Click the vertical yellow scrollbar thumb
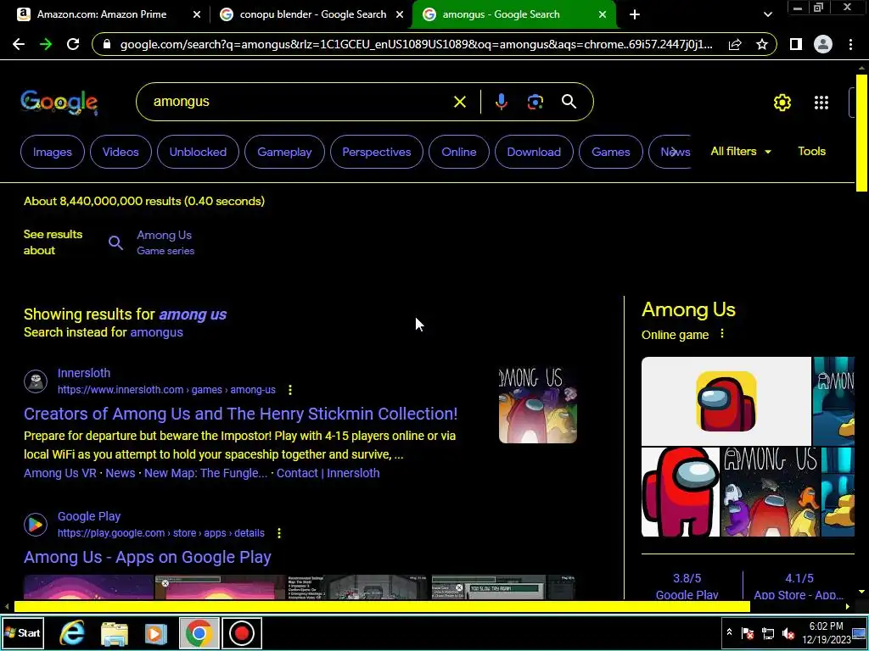The width and height of the screenshot is (869, 651). pyautogui.click(x=861, y=133)
